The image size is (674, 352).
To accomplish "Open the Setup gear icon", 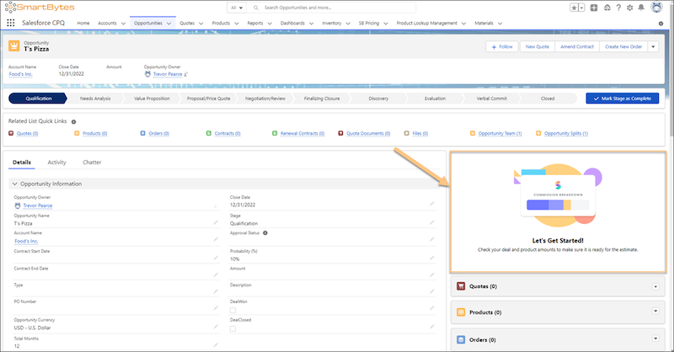I will click(629, 8).
